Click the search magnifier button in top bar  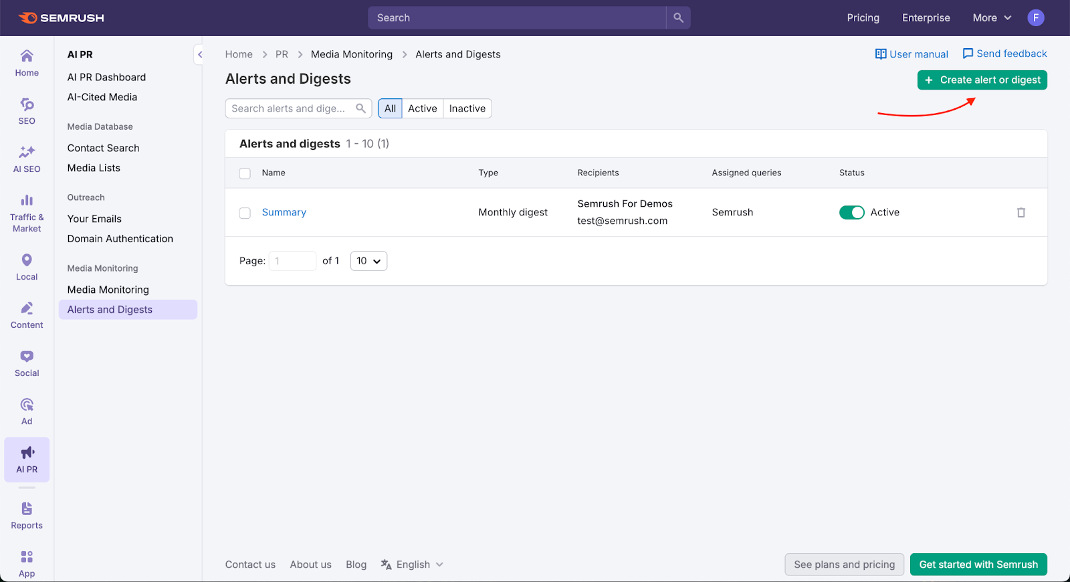coord(678,18)
